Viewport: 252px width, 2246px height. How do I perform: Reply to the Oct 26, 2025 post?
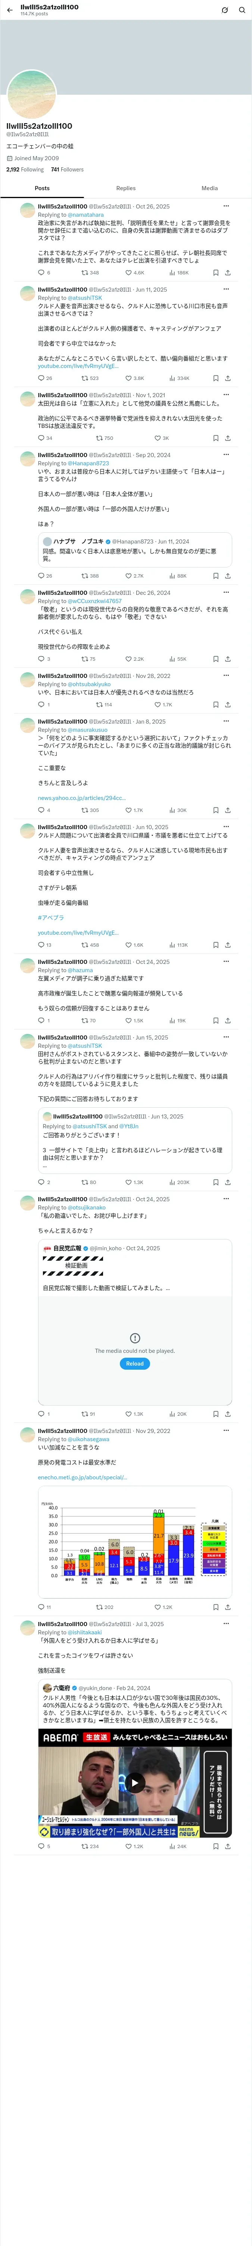point(41,273)
